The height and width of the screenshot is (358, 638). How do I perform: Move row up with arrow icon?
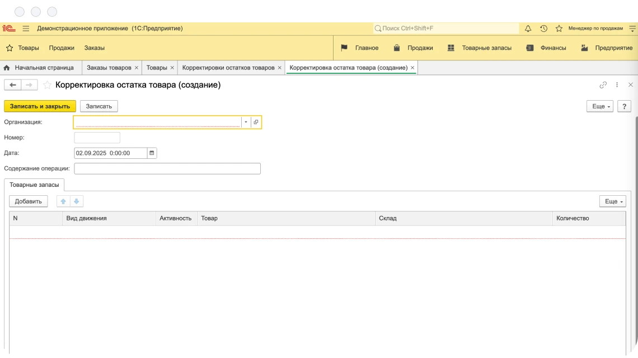click(63, 201)
